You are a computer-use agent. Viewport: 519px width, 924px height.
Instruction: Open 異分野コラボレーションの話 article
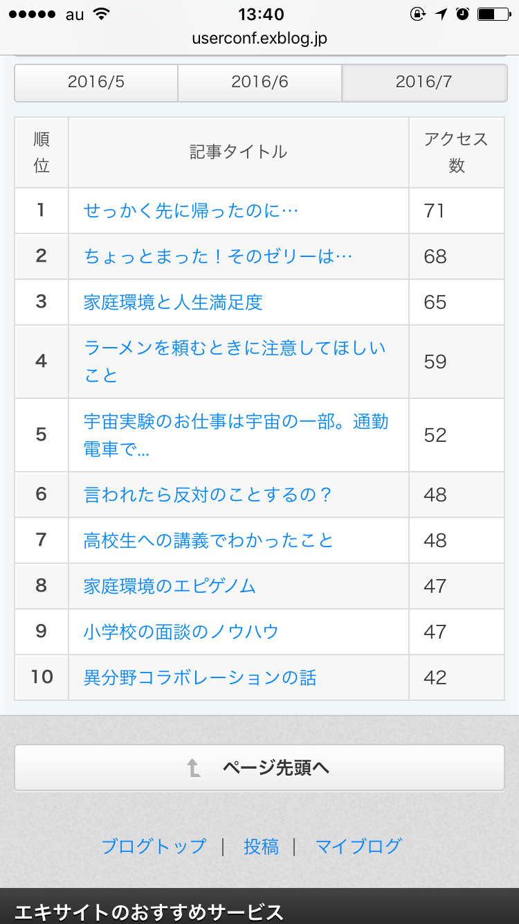[200, 677]
